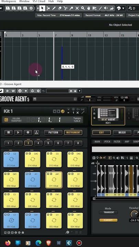Viewport: 139px width, 247px height.
Task: Adjust the Threshold knob
Action: tap(134, 214)
